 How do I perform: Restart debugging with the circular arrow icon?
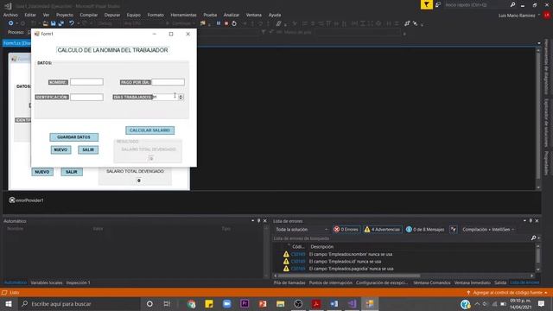[234, 23]
